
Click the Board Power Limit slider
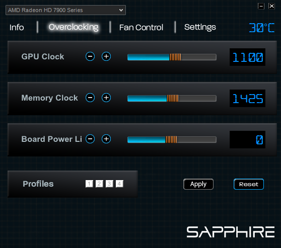pyautogui.click(x=172, y=139)
